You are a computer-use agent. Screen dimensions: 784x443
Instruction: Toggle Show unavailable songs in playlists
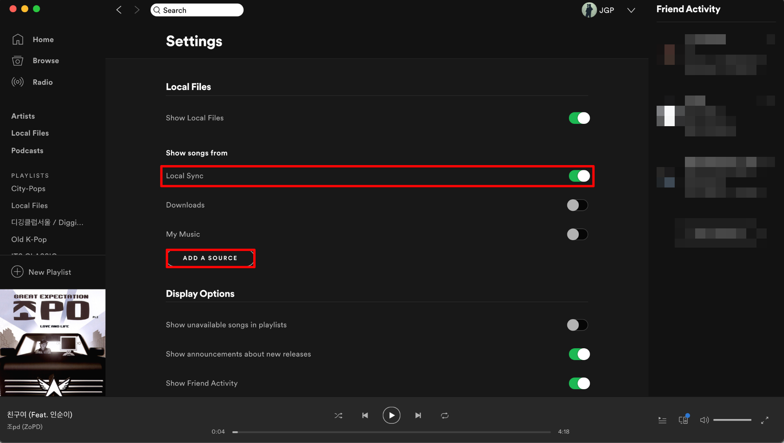(577, 325)
